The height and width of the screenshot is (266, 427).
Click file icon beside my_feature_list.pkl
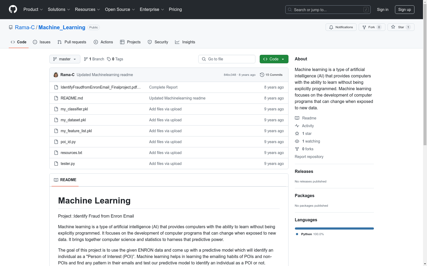tap(56, 131)
